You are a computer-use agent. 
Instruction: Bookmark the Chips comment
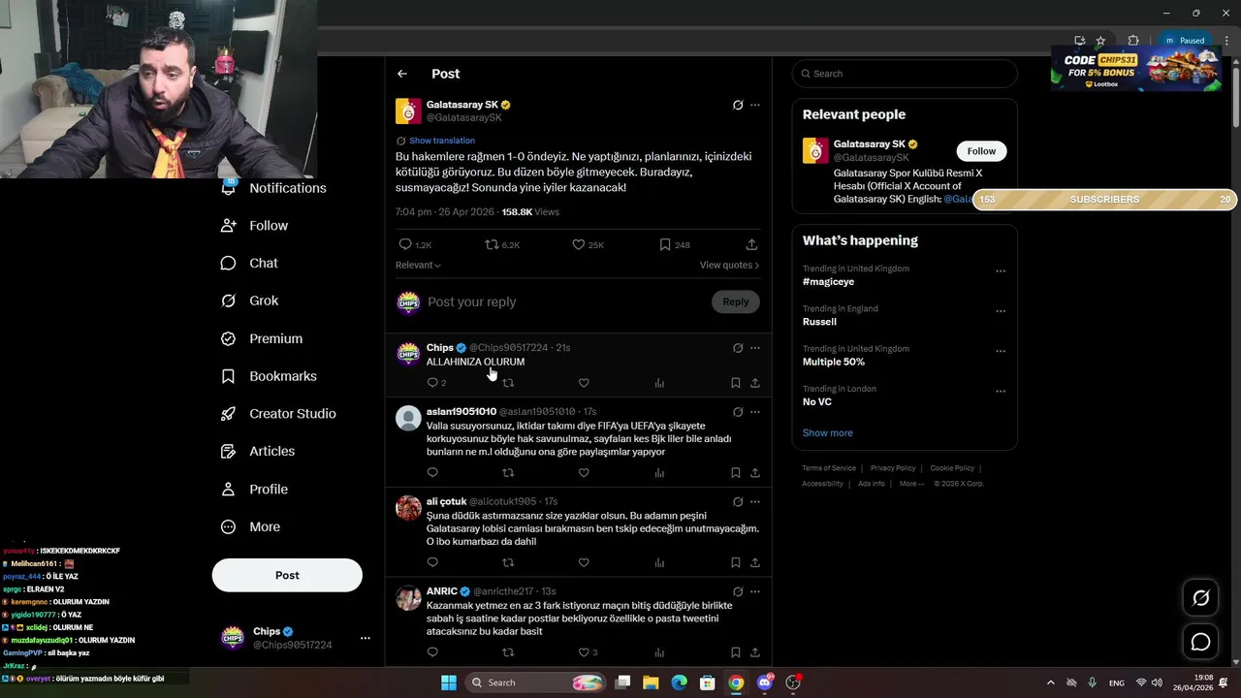click(x=736, y=383)
